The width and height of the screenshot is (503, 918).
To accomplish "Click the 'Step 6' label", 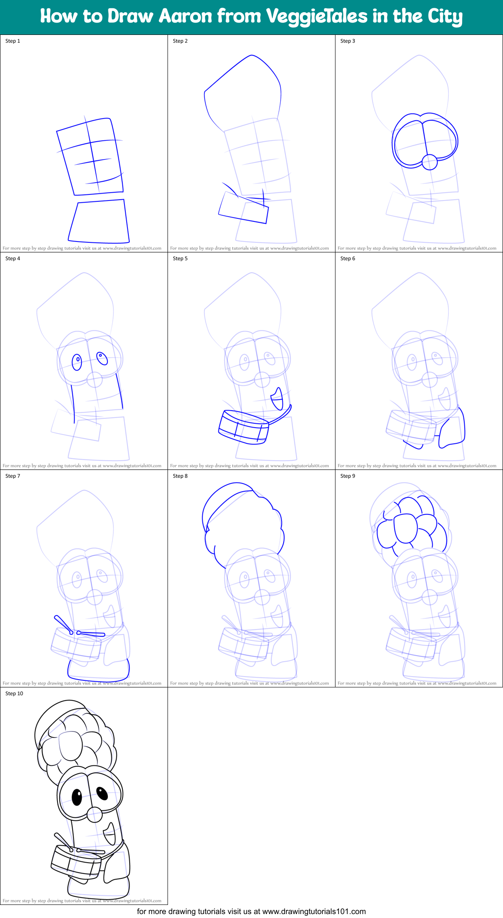I will pyautogui.click(x=348, y=258).
